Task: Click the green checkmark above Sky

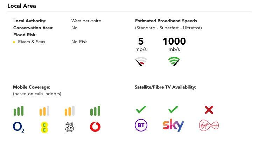Action: [173, 110]
